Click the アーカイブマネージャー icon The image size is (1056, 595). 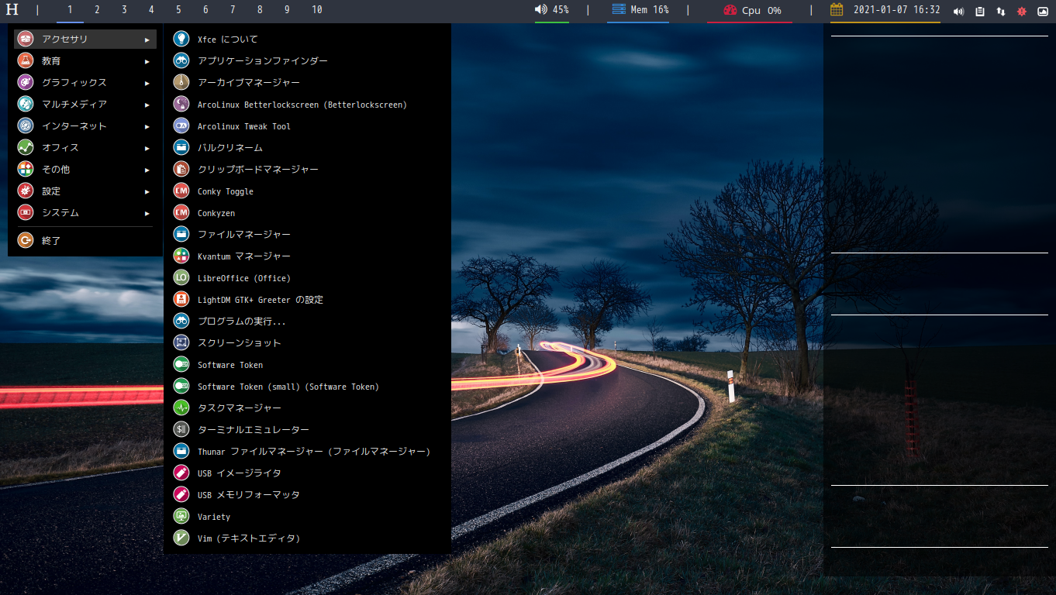click(x=181, y=82)
